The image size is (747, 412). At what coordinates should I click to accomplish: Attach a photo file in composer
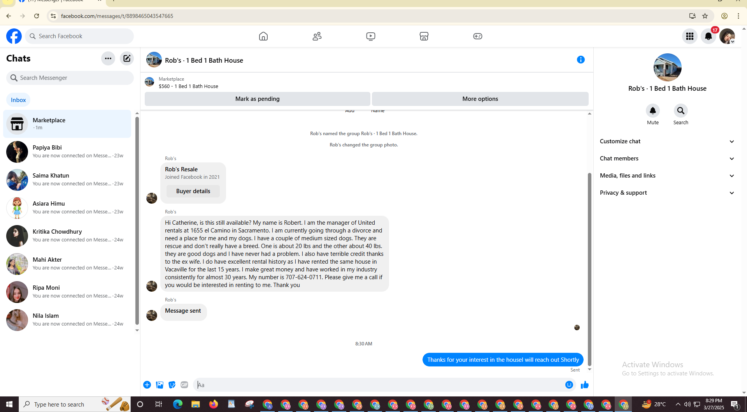point(160,385)
